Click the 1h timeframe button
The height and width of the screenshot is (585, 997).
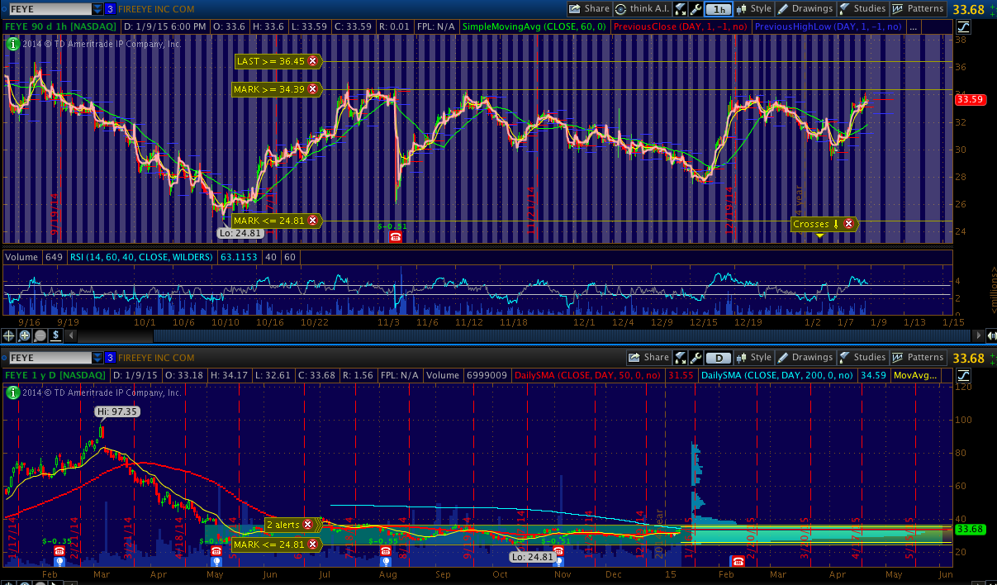719,9
